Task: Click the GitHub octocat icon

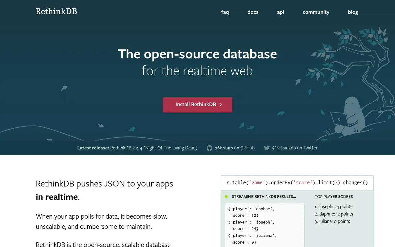Action: pyautogui.click(x=210, y=148)
